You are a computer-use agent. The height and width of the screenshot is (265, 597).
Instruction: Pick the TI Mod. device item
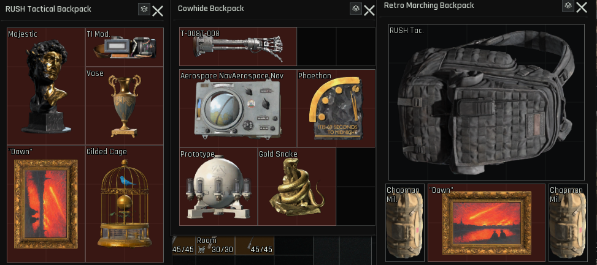click(x=125, y=47)
